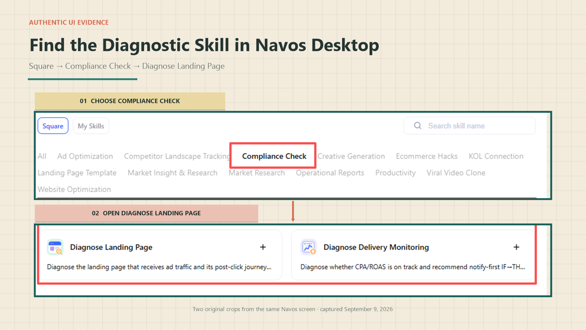The height and width of the screenshot is (330, 586).
Task: Click the Diagnose Landing Page skill icon
Action: (55, 247)
